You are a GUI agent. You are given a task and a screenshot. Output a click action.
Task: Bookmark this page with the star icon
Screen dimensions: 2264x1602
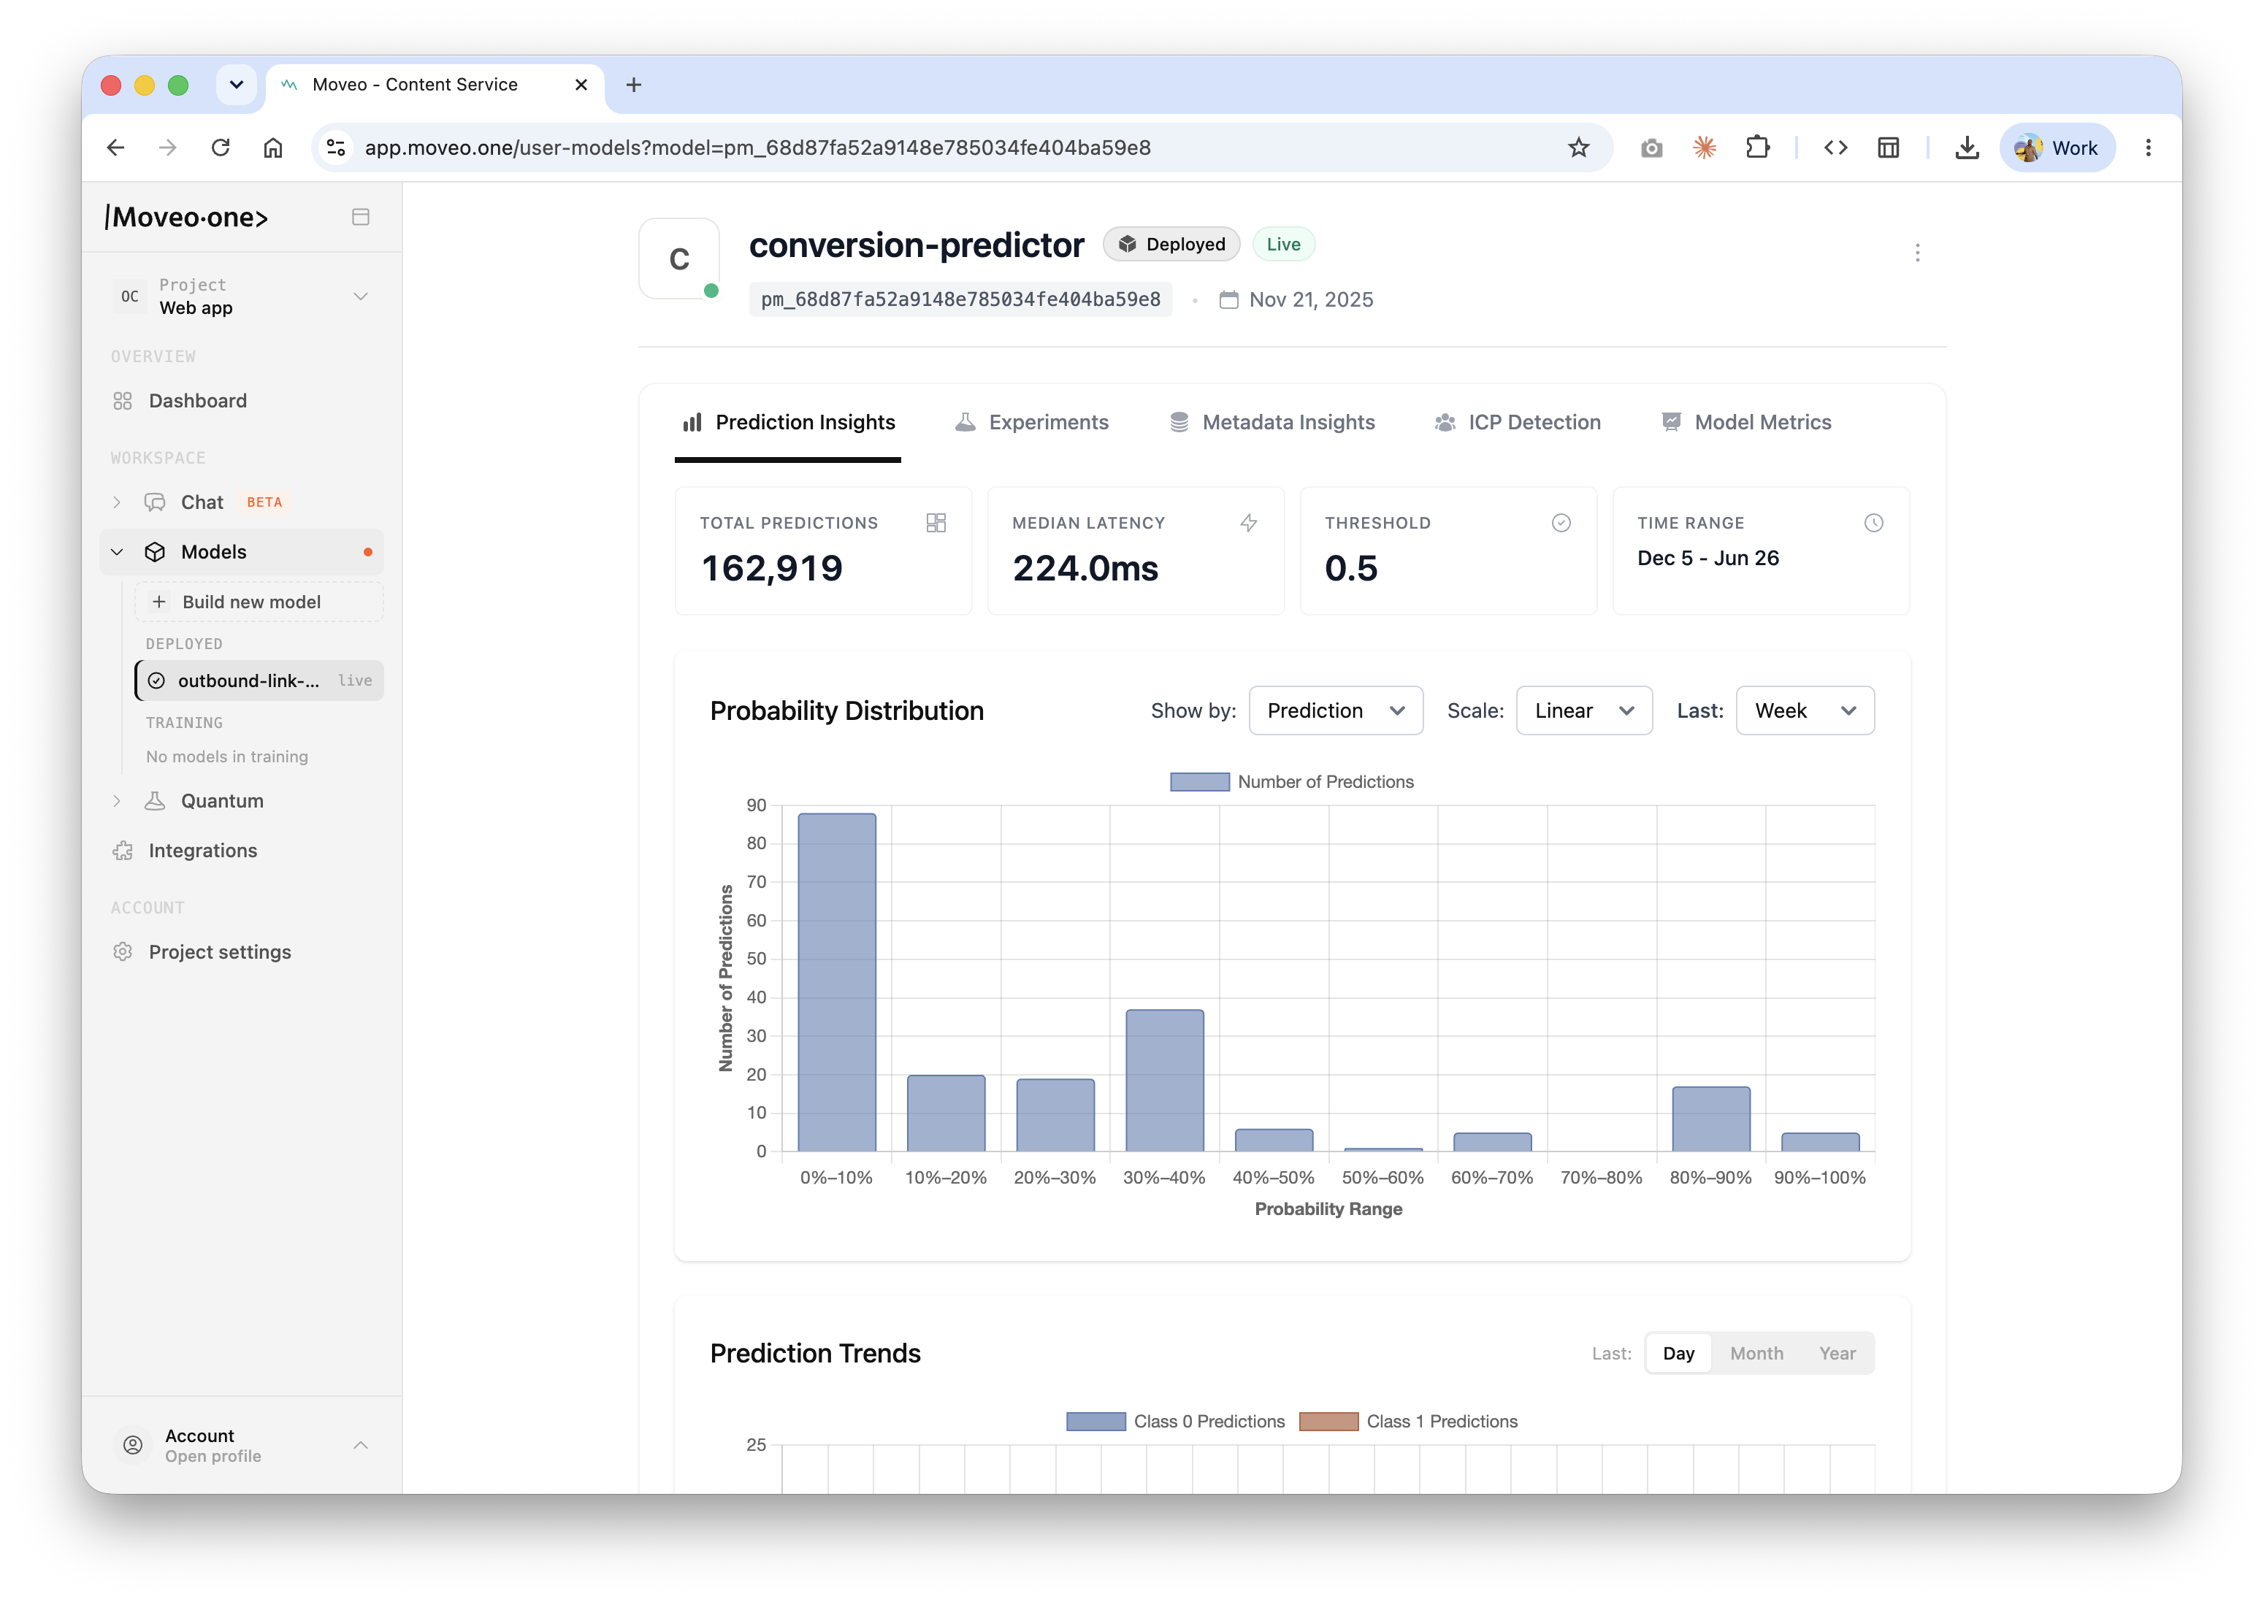[x=1578, y=147]
